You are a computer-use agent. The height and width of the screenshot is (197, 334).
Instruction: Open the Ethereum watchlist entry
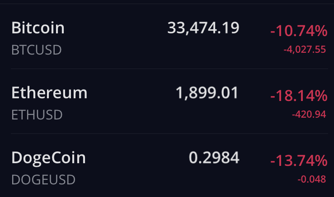[49, 93]
